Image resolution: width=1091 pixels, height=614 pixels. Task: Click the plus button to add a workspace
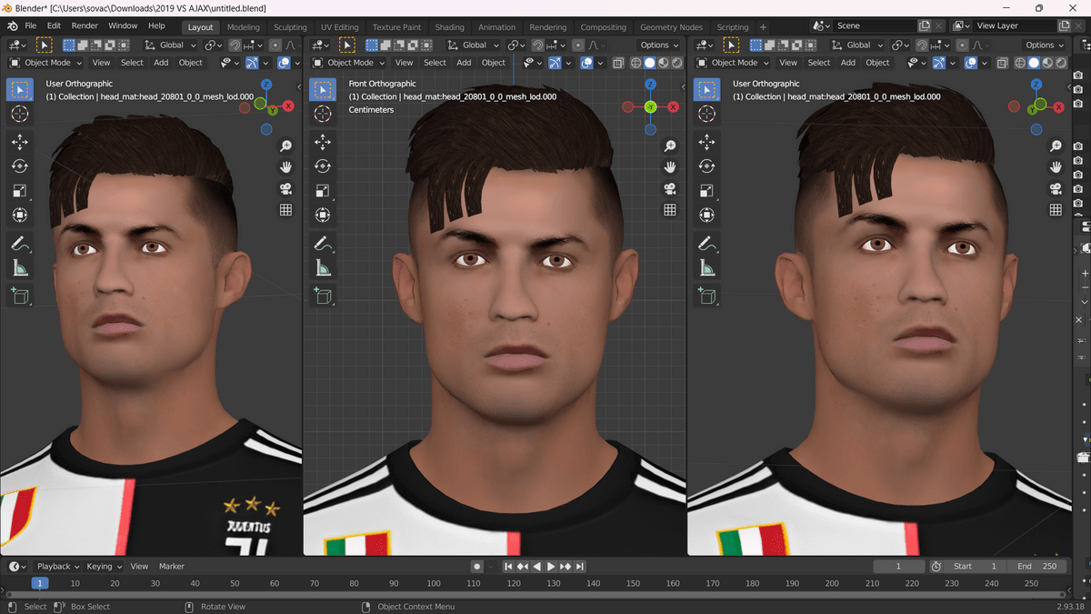pos(763,27)
